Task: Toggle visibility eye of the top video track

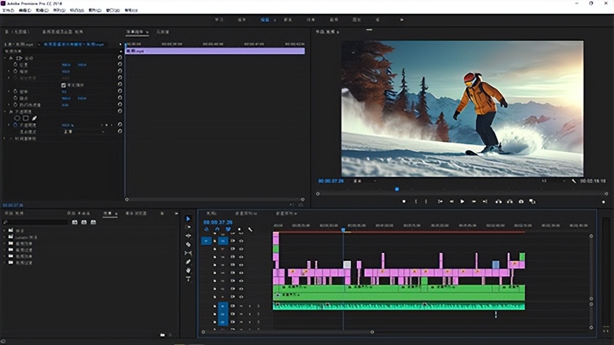Action: (x=241, y=241)
